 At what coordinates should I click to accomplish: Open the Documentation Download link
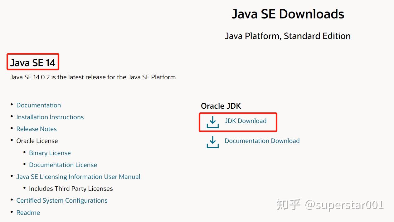tap(262, 141)
